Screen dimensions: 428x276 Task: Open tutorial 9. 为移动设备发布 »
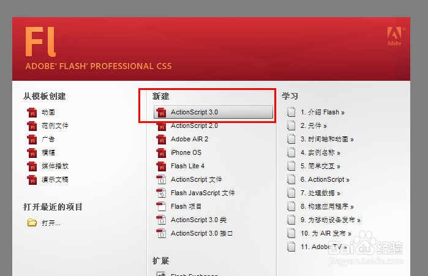point(331,220)
